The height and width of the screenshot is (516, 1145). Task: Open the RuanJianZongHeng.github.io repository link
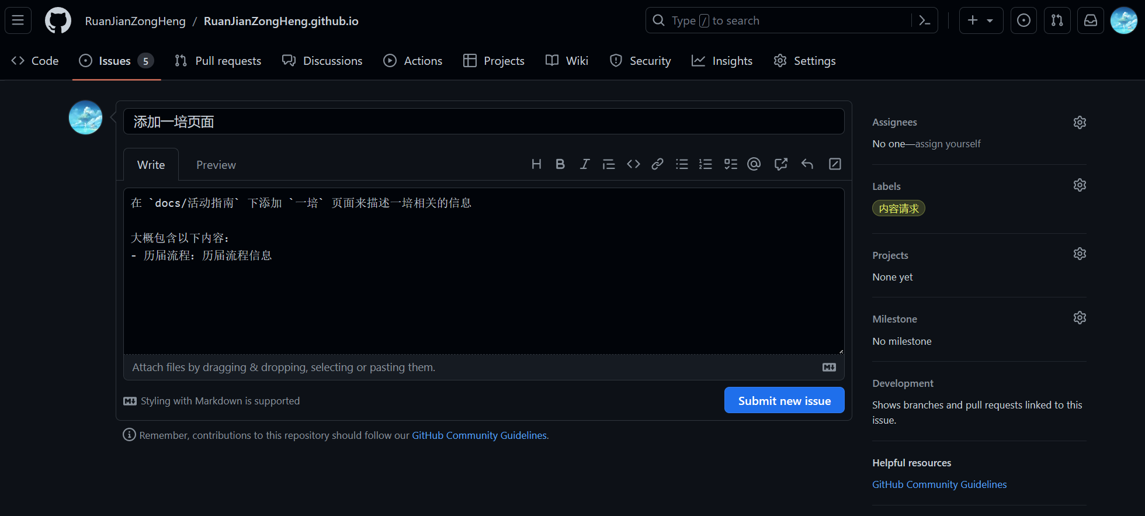pyautogui.click(x=281, y=21)
